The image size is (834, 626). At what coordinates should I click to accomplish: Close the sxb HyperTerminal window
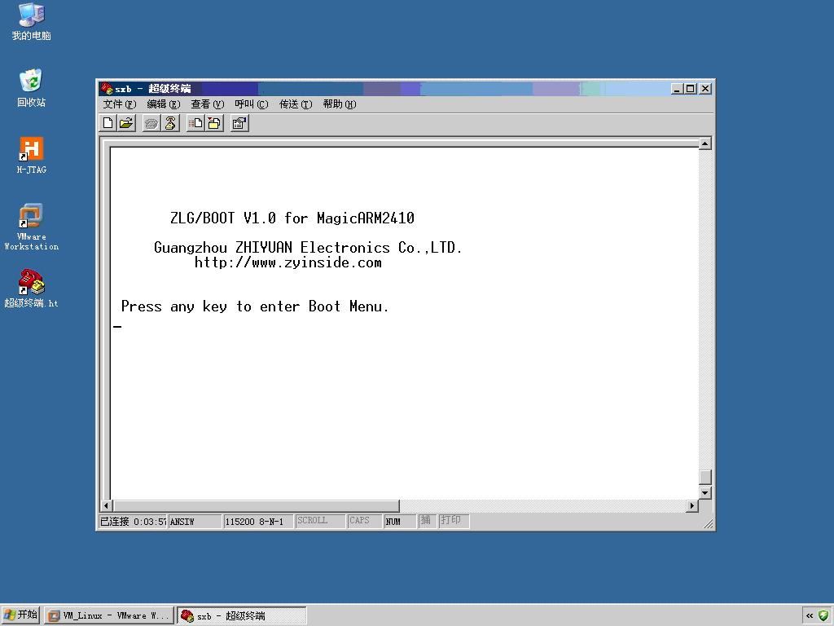click(705, 89)
